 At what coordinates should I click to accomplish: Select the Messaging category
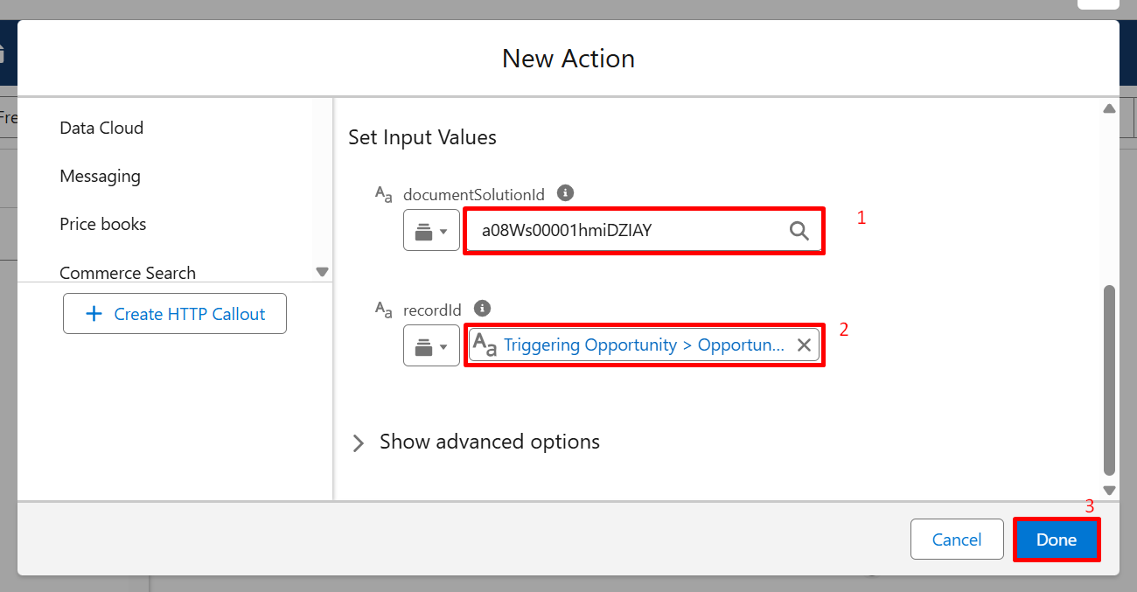click(x=100, y=176)
